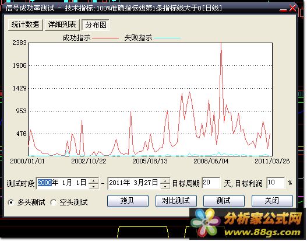307x241 pixels.
Task: Open the 详细列表 tab
Action: [62, 25]
